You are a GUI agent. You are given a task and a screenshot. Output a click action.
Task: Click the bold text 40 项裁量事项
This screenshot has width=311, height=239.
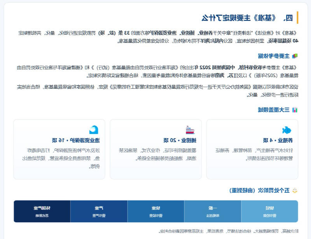[283, 41]
